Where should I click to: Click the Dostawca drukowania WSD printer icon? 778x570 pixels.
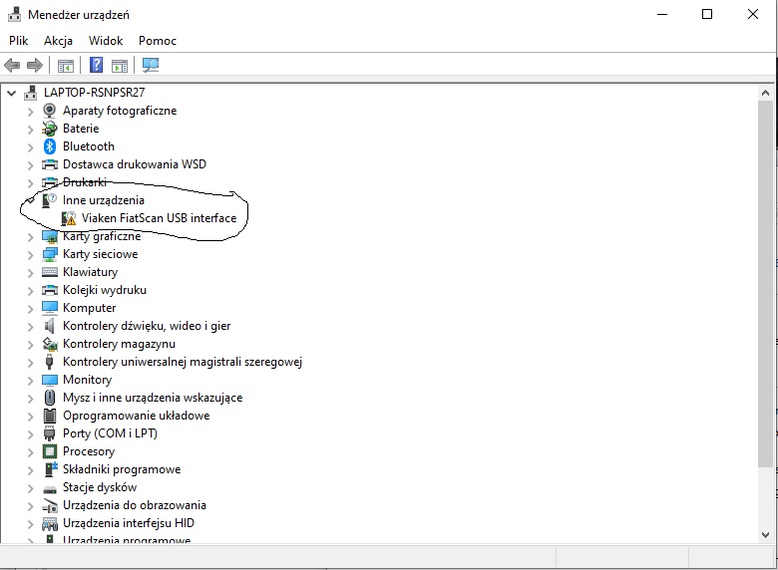(x=50, y=164)
